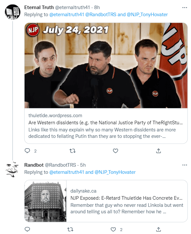The image size is (191, 234).
Task: Retweet Randbot's tweet
Action: (x=70, y=229)
